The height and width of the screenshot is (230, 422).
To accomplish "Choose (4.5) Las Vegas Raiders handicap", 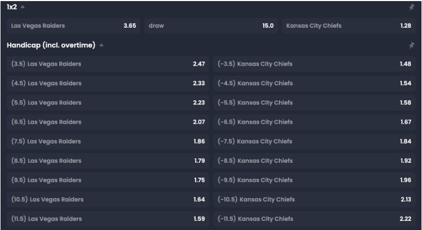I will 108,83.
